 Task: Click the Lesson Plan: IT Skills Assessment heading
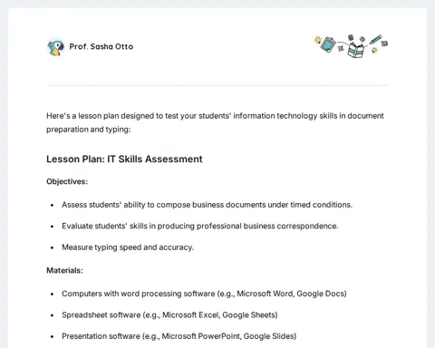(x=124, y=159)
